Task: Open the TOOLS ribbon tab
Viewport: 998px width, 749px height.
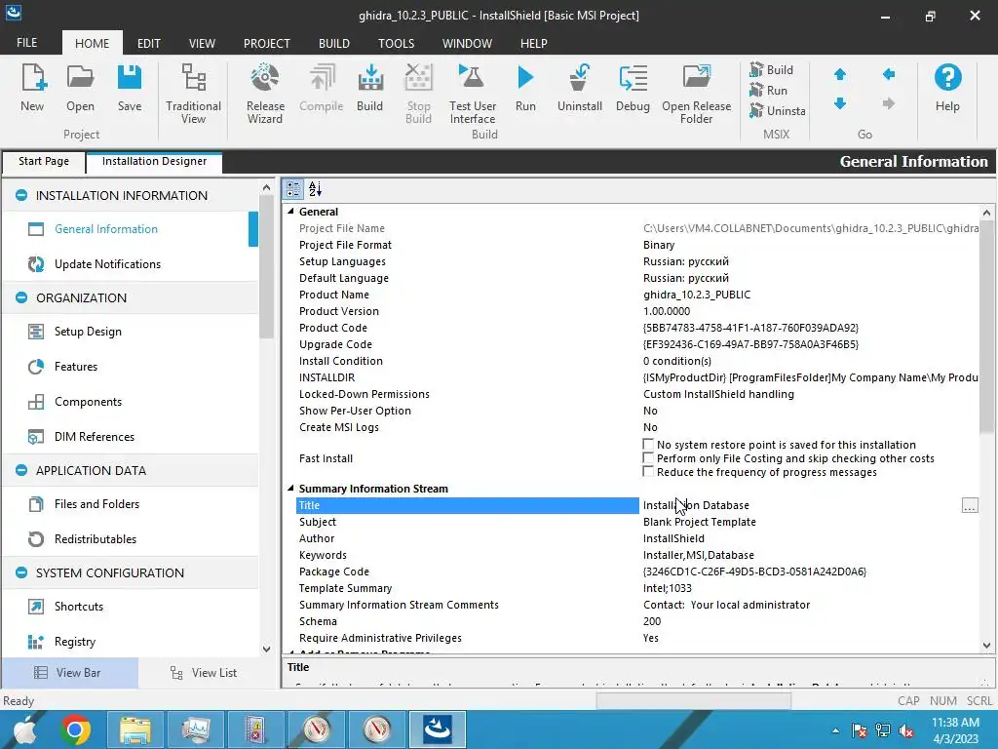Action: click(x=396, y=43)
